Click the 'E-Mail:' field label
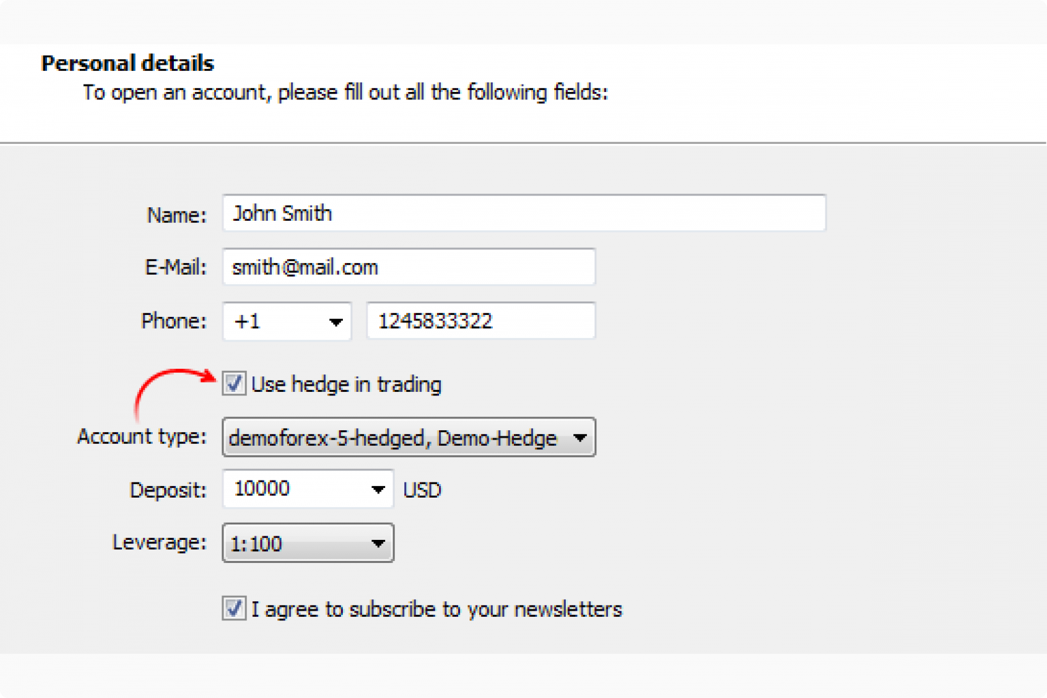Viewport: 1047px width, 698px height. tap(175, 267)
